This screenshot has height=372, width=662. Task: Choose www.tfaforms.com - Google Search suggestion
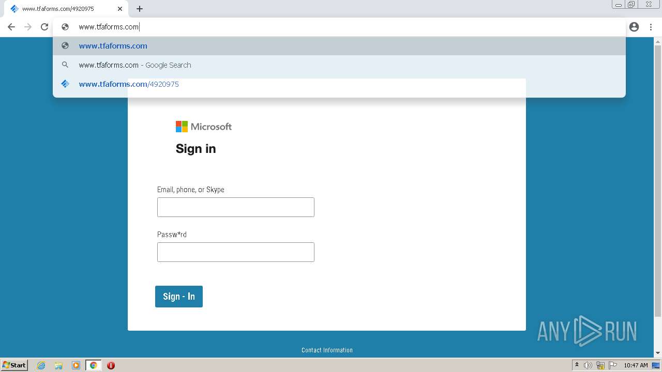[x=339, y=65]
